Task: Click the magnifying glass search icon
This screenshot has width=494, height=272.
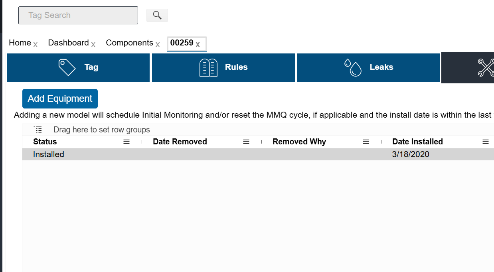Action: click(157, 15)
